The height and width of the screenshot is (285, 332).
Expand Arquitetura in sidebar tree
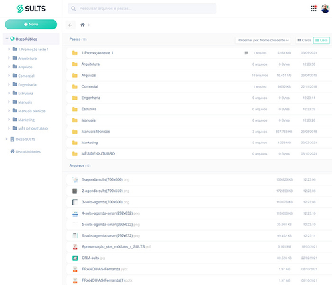[x=9, y=58]
